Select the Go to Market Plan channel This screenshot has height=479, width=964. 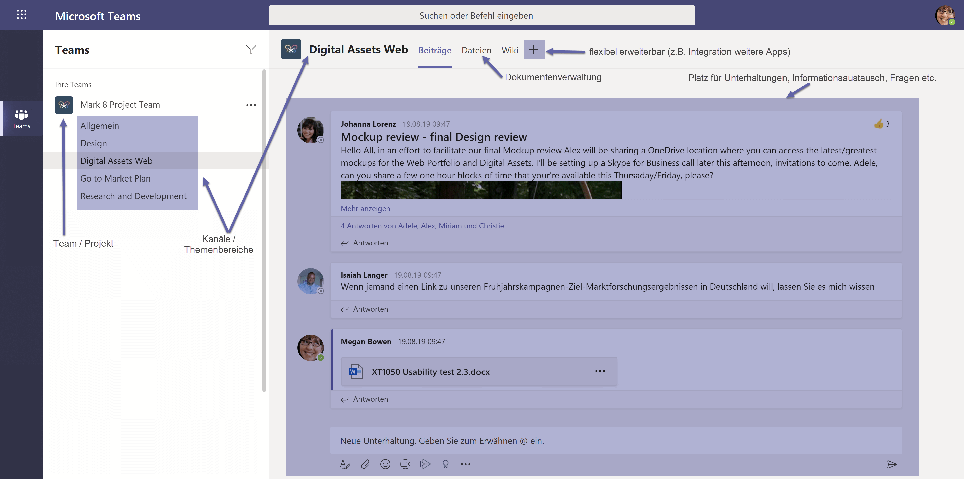point(115,178)
